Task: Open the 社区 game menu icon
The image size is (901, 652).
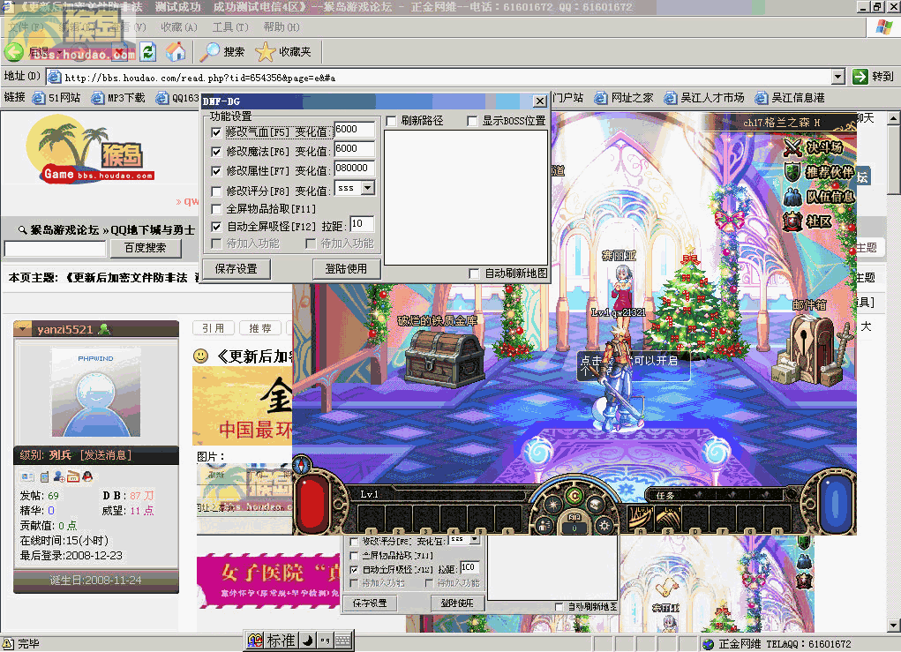Action: 793,221
